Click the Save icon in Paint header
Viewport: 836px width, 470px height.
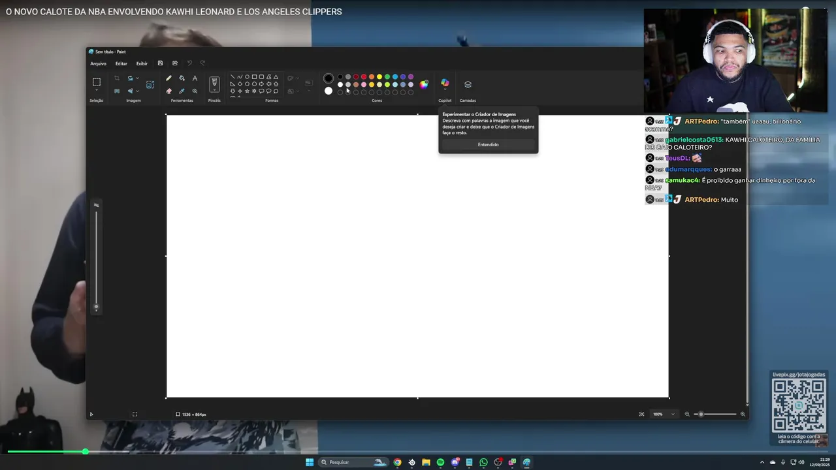point(160,63)
